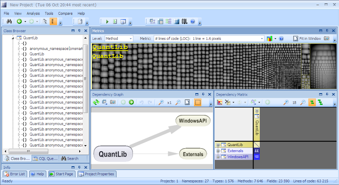Click the green back navigation arrow
This screenshot has height=185, width=339.
19,21
